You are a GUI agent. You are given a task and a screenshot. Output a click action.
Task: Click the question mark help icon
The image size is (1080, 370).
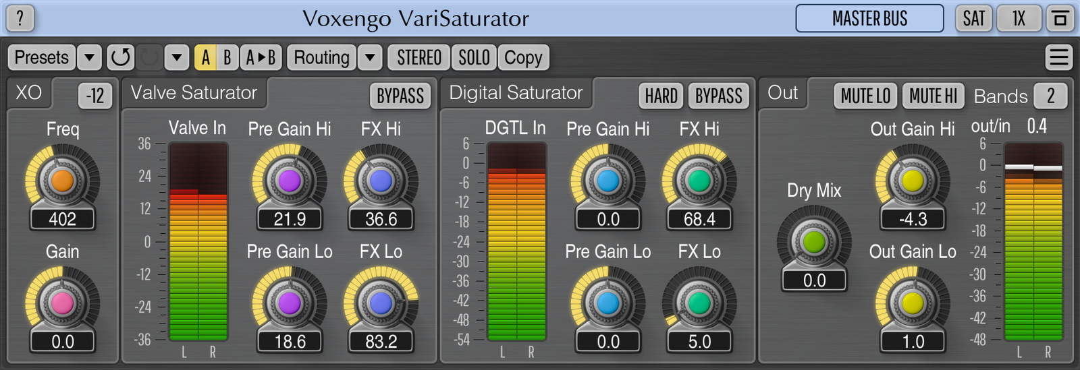point(20,18)
